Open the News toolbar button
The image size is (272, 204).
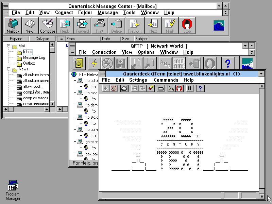[x=30, y=26]
